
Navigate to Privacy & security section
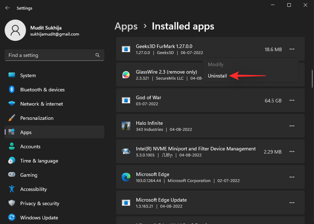(x=40, y=203)
